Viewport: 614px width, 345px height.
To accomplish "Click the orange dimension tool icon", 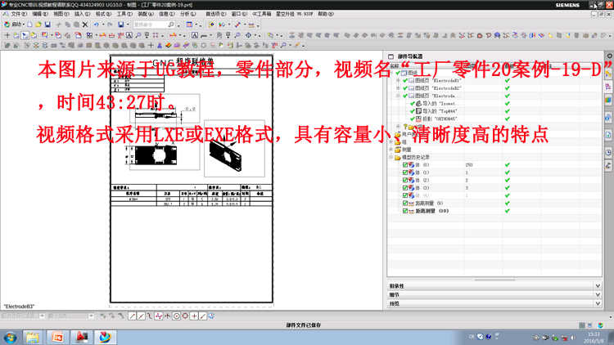I will (x=173, y=35).
